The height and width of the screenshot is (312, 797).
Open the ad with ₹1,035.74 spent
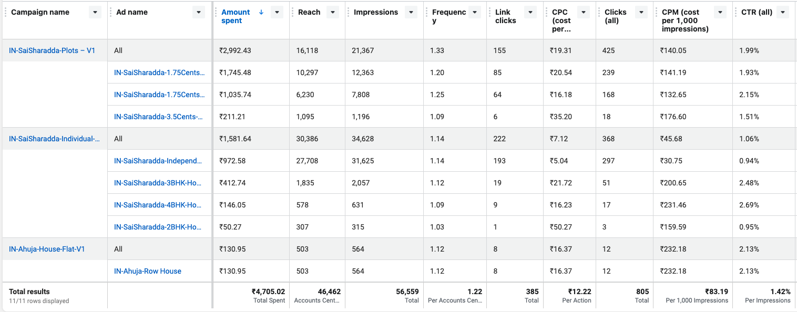pyautogui.click(x=159, y=95)
